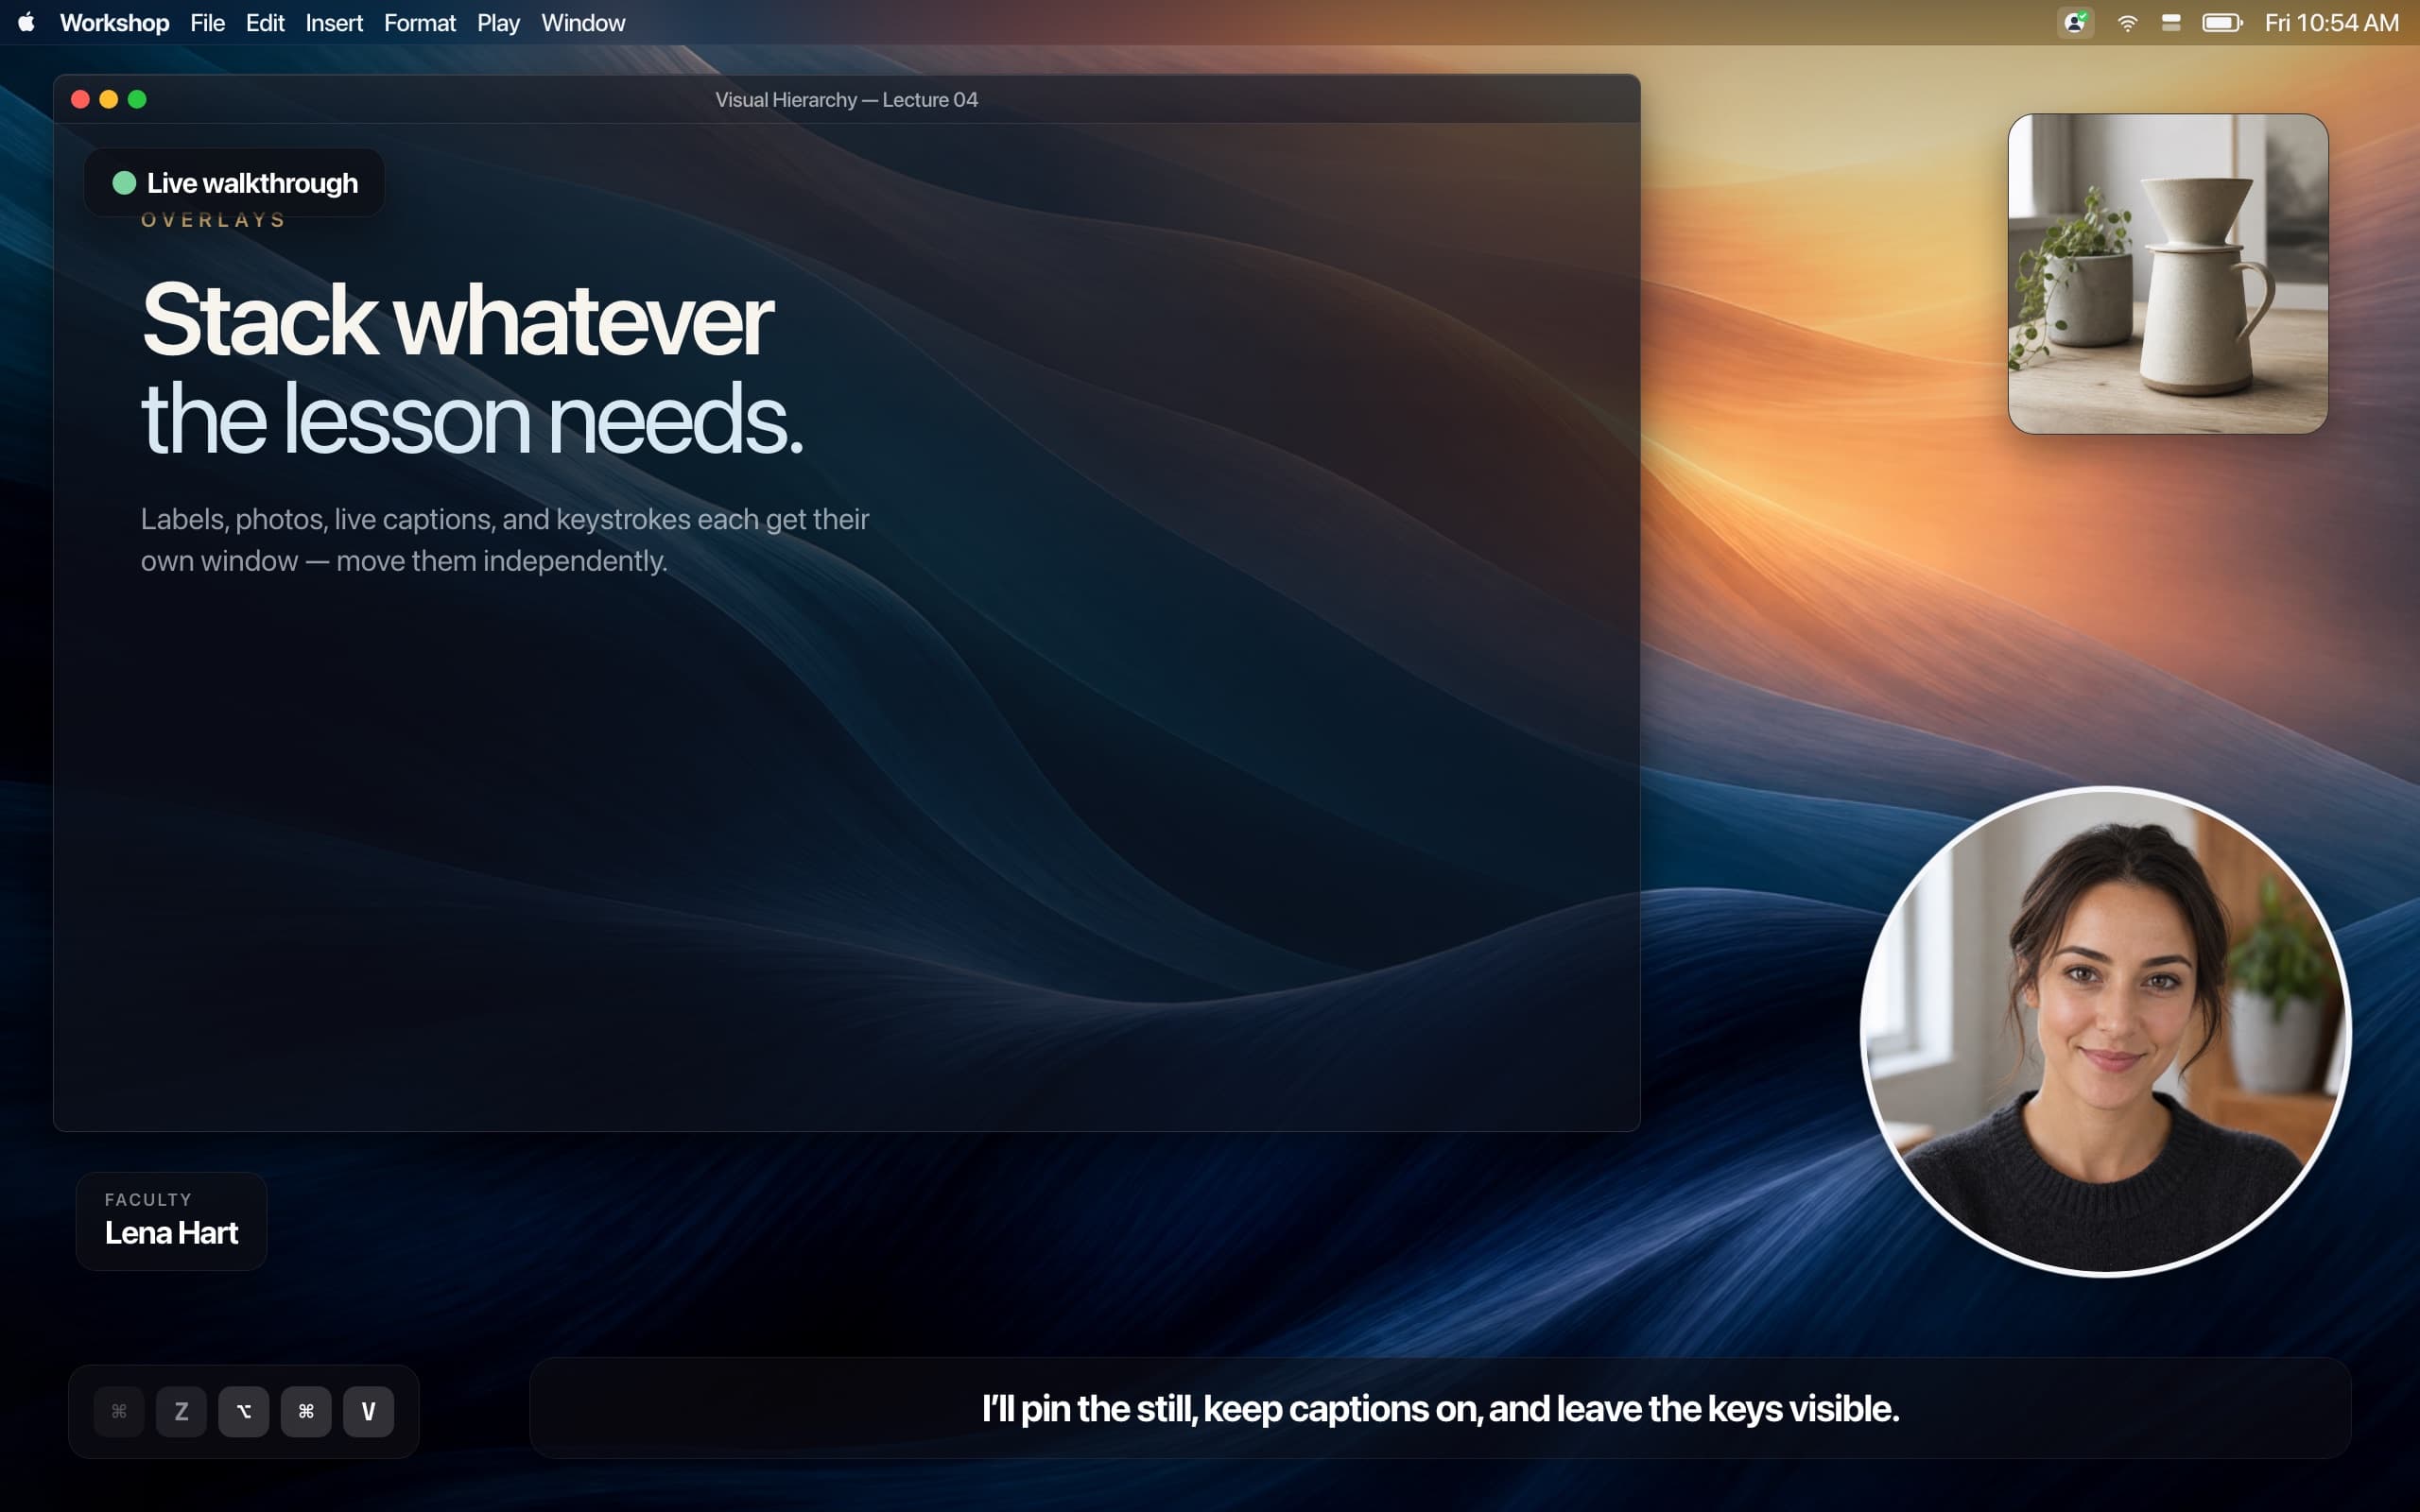Click the live caption 'I'll pin the still' bar
Image resolution: width=2420 pixels, height=1512 pixels.
pos(1440,1408)
